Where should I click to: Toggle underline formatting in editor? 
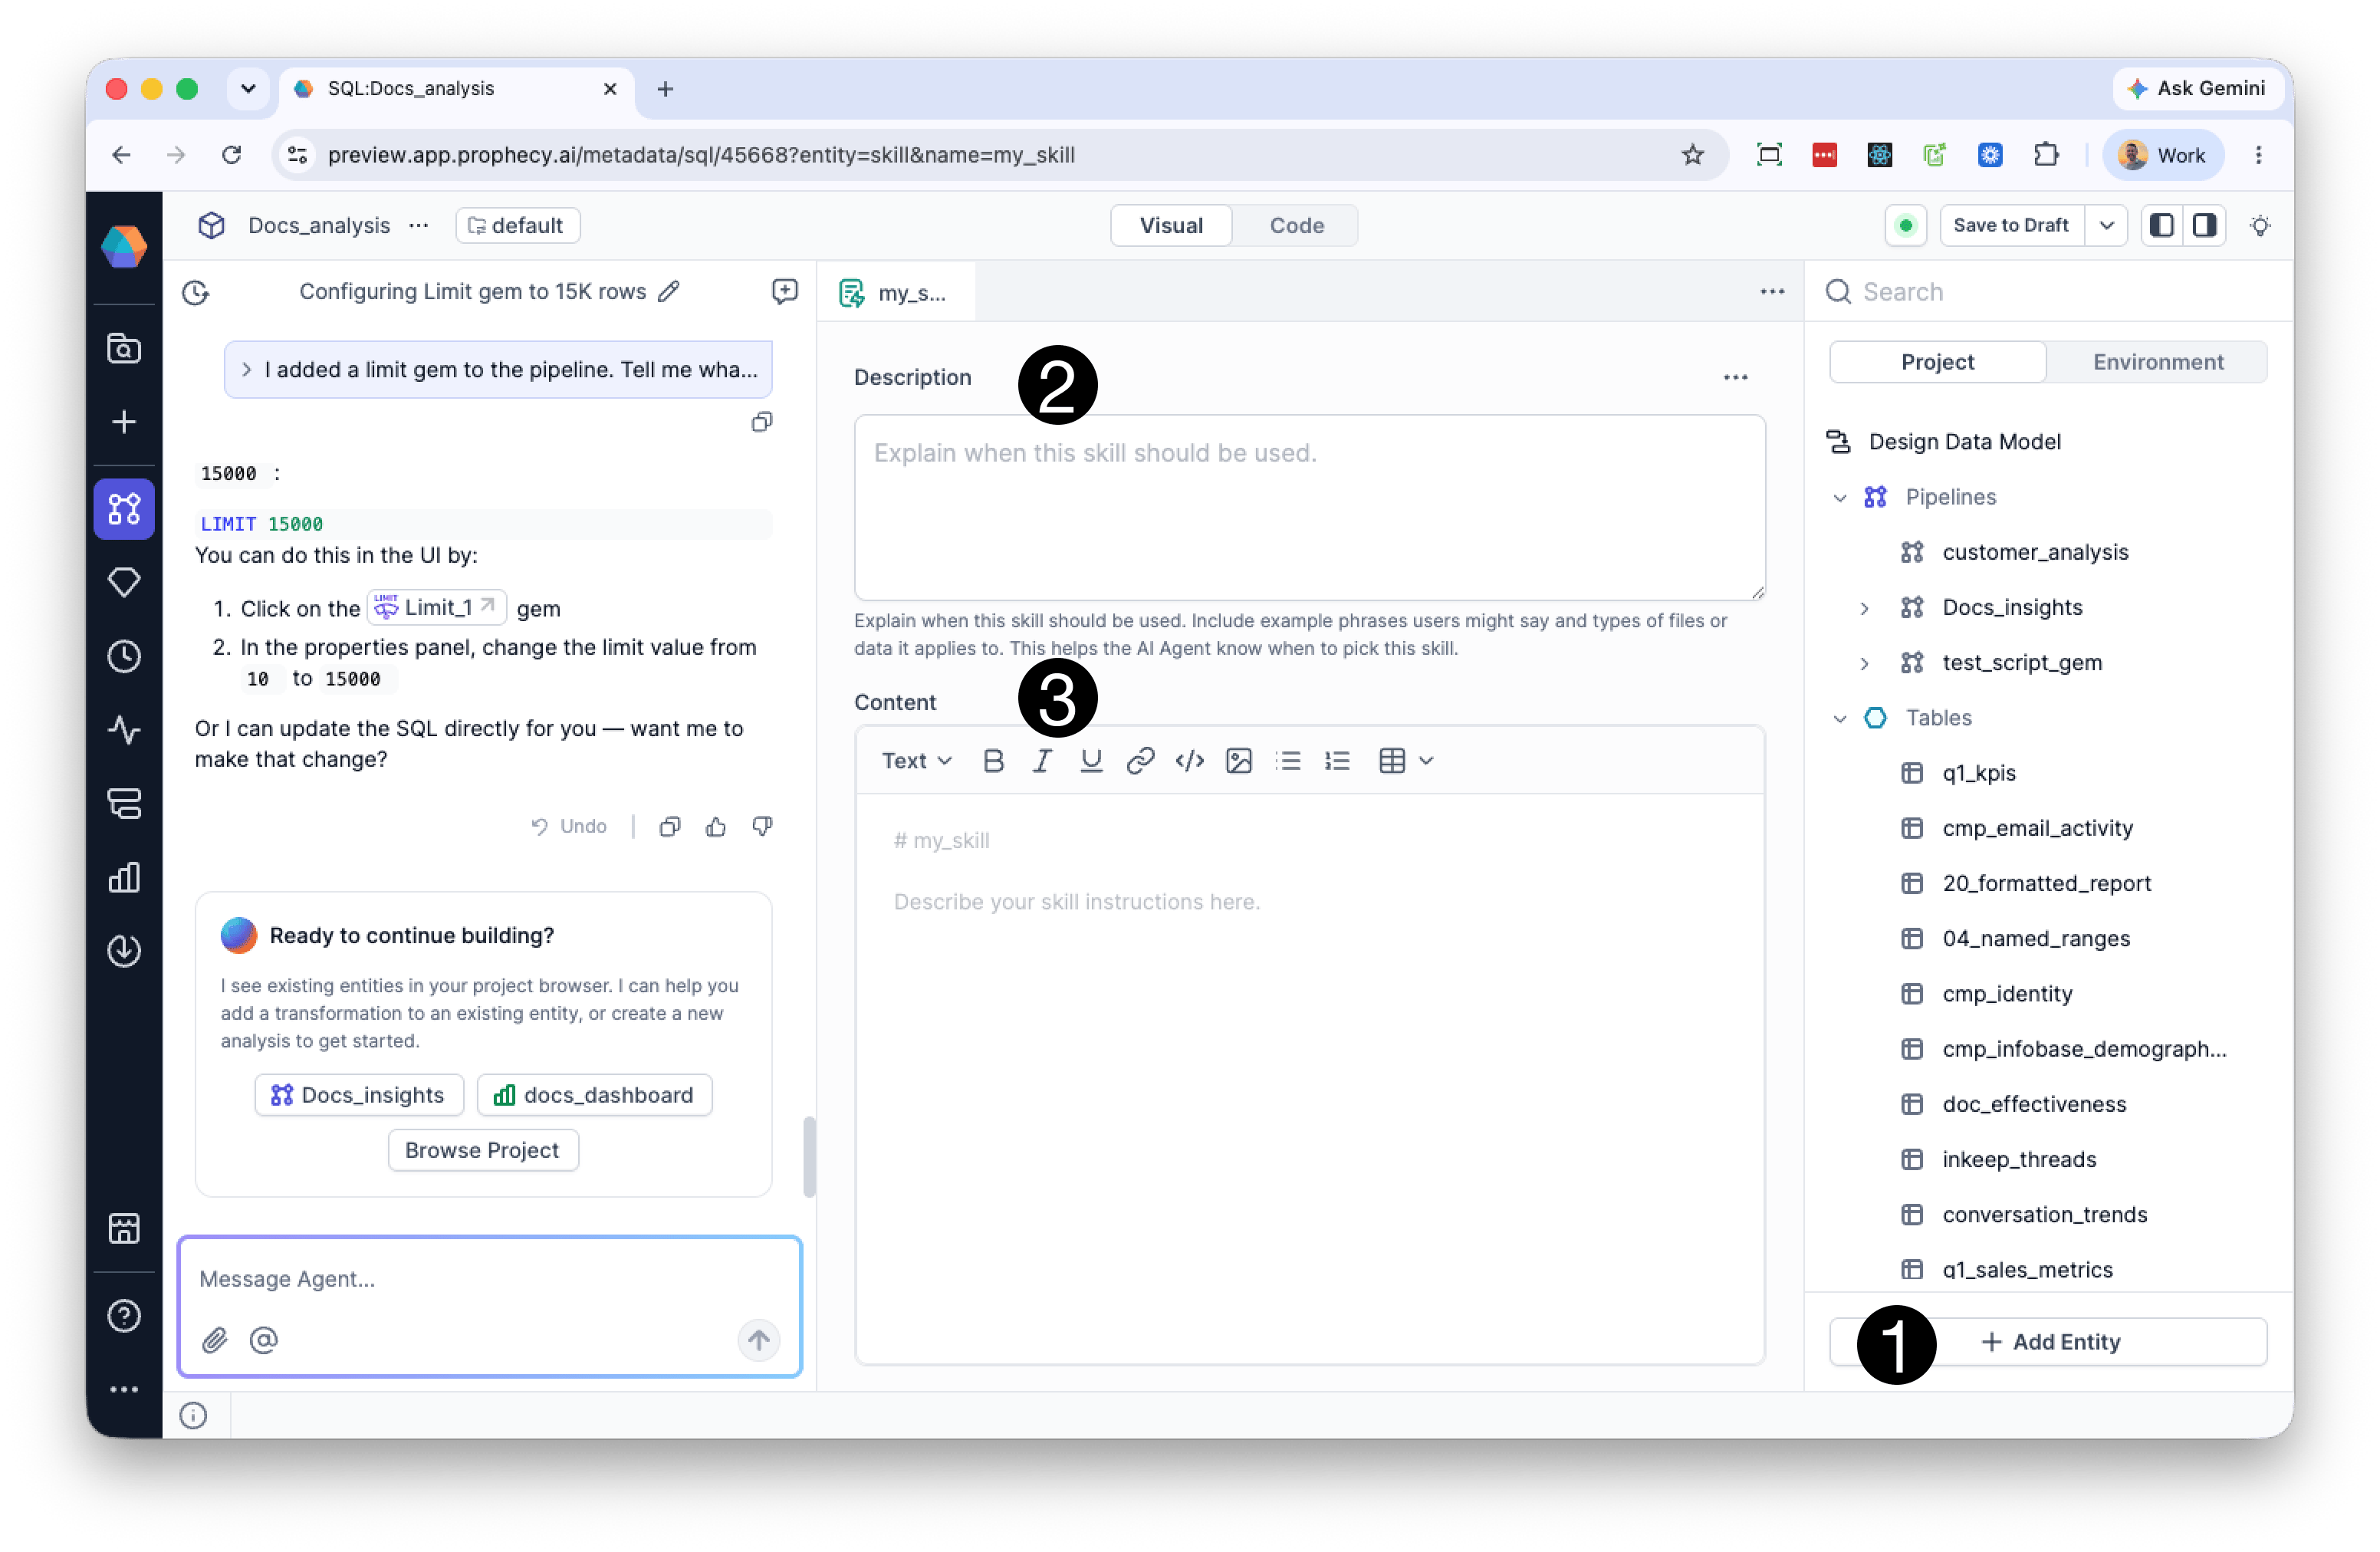1091,760
